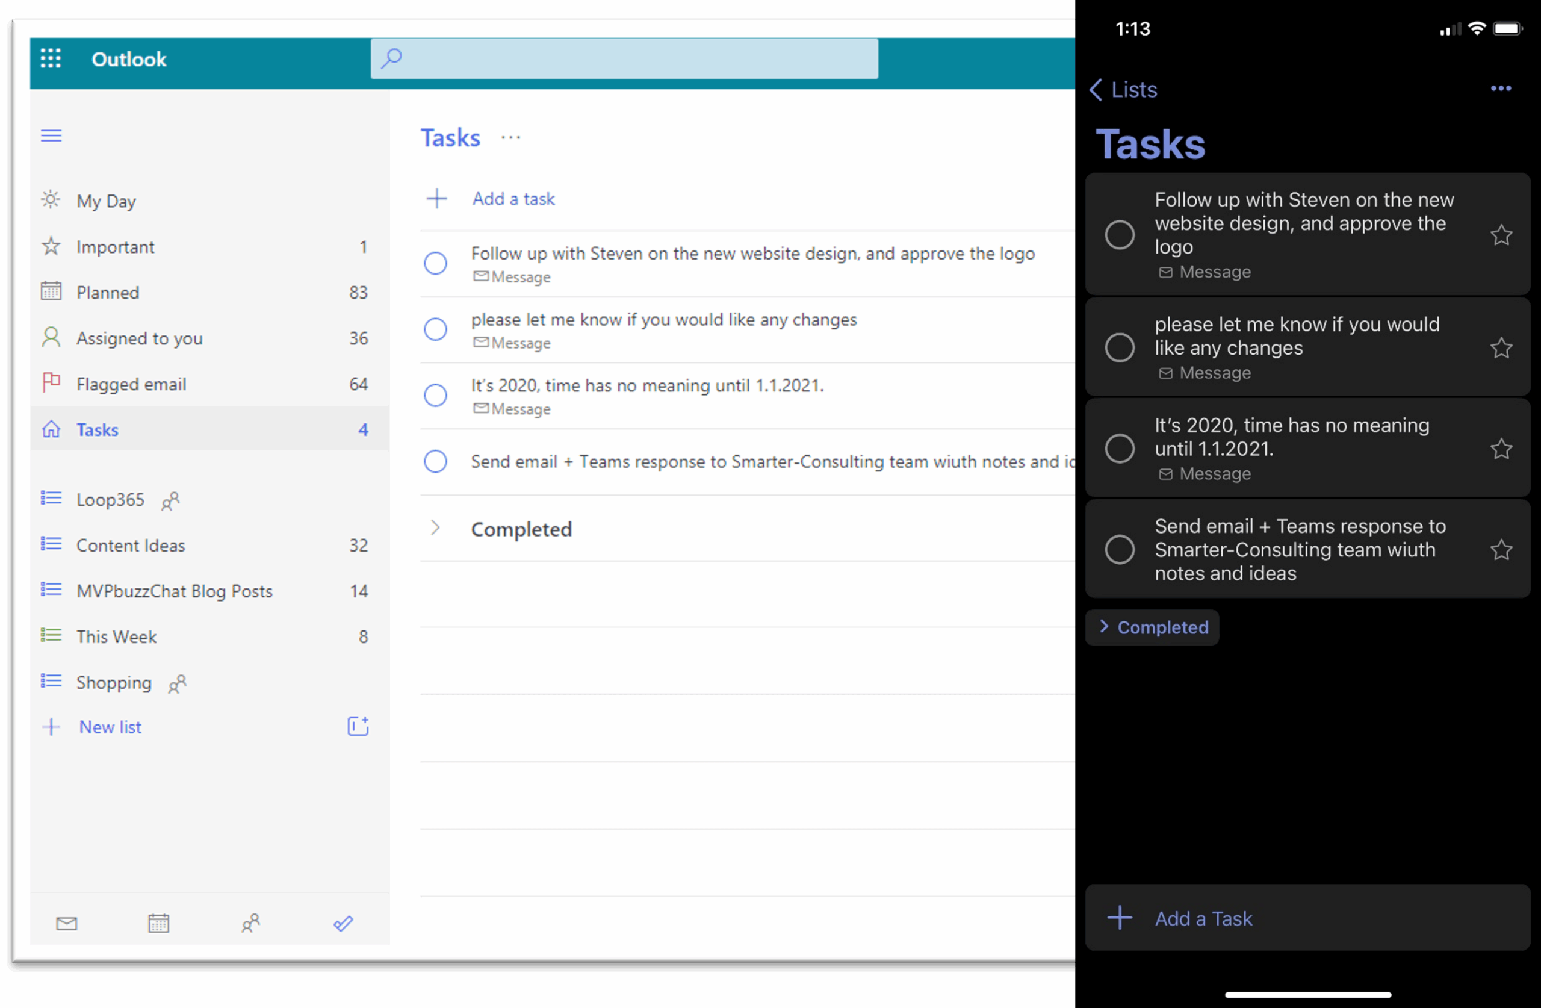Click the Outlook search field
The width and height of the screenshot is (1541, 1008).
point(623,58)
